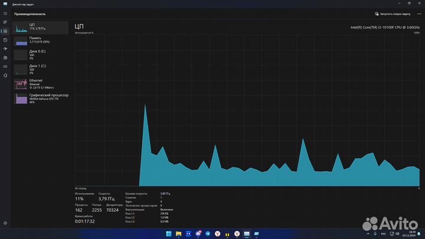Go to the Users sidebar icon
Viewport: 425px width, 239px height.
click(5, 57)
